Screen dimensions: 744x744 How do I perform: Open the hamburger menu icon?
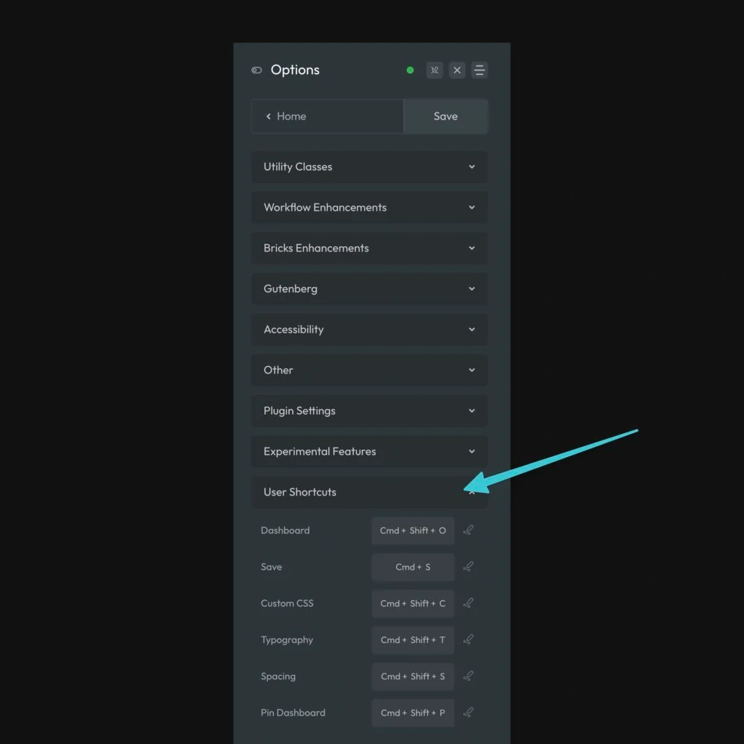pos(480,70)
